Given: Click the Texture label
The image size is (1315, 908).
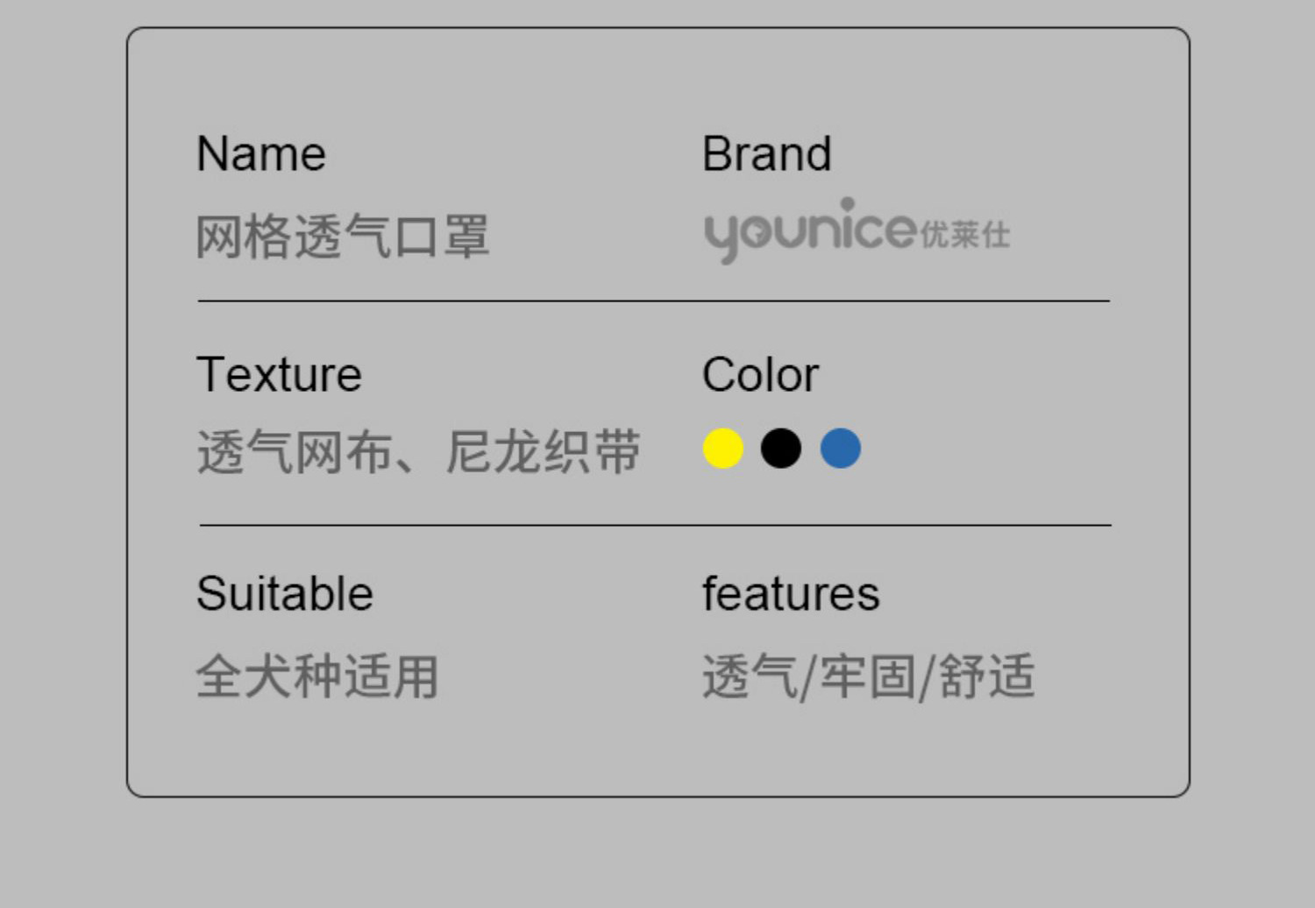Looking at the screenshot, I should coord(279,375).
